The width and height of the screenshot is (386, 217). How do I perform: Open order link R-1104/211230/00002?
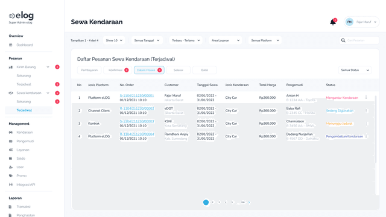pos(137,108)
